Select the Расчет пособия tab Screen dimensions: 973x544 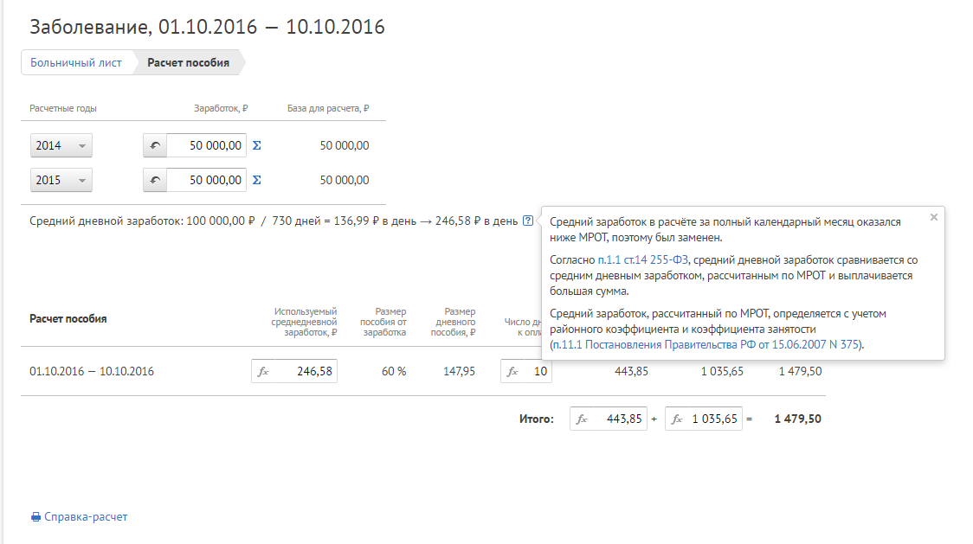(x=188, y=62)
